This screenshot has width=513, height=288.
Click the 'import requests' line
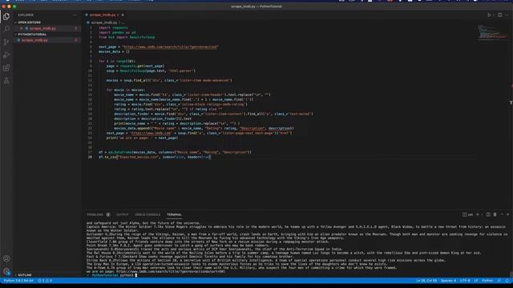pyautogui.click(x=113, y=28)
